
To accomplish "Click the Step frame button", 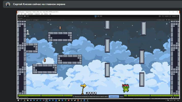I will point(101,16).
